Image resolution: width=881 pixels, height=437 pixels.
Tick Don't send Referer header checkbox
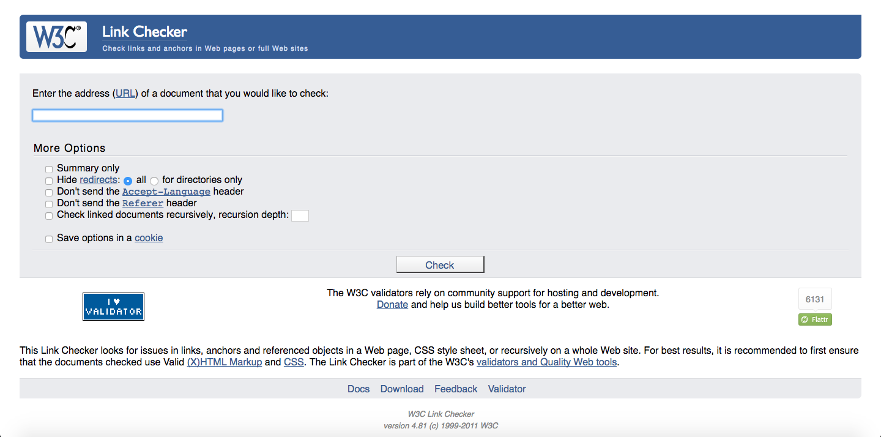click(49, 204)
